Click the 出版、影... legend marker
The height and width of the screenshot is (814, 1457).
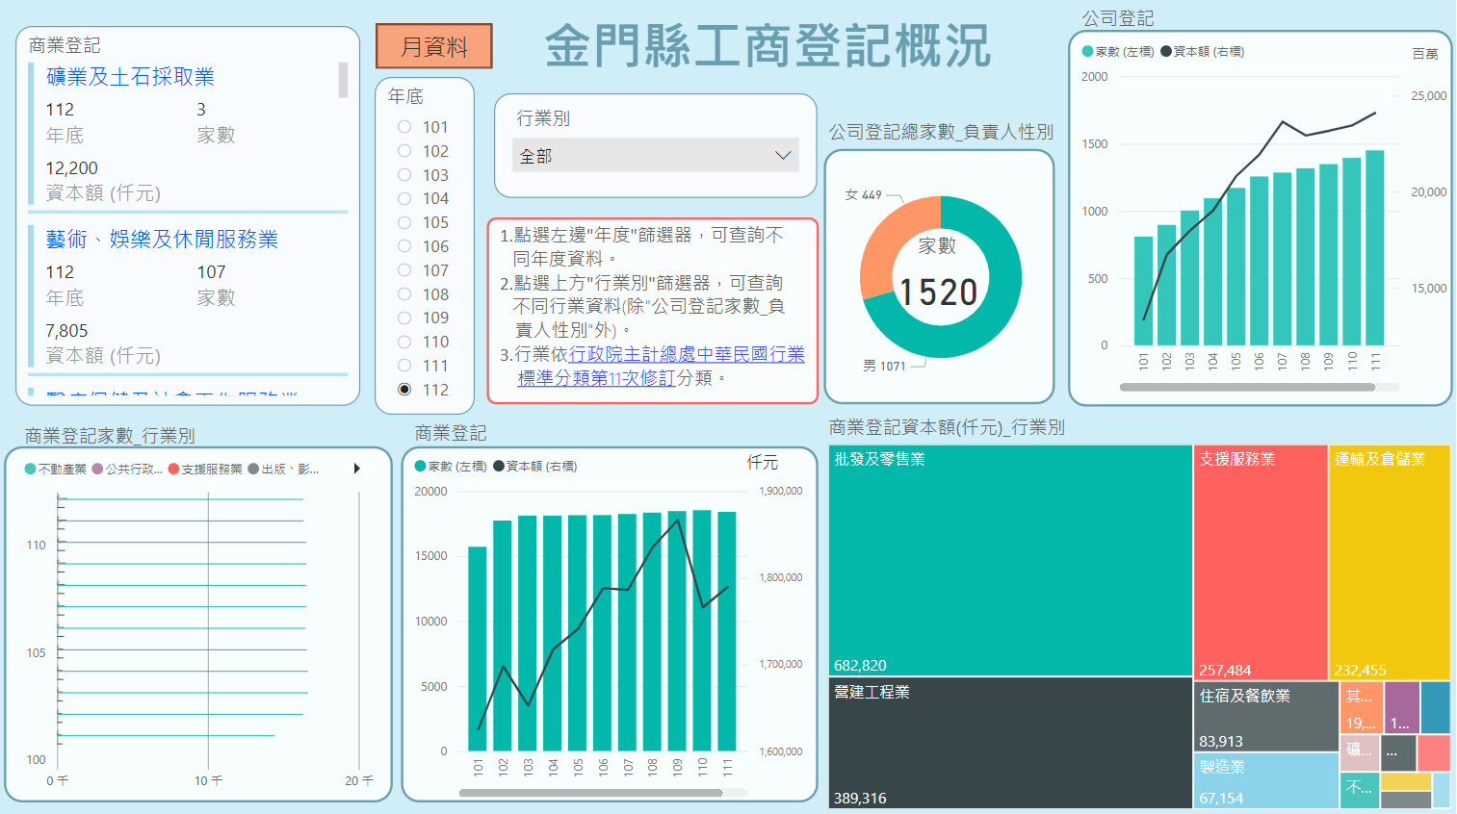(253, 470)
